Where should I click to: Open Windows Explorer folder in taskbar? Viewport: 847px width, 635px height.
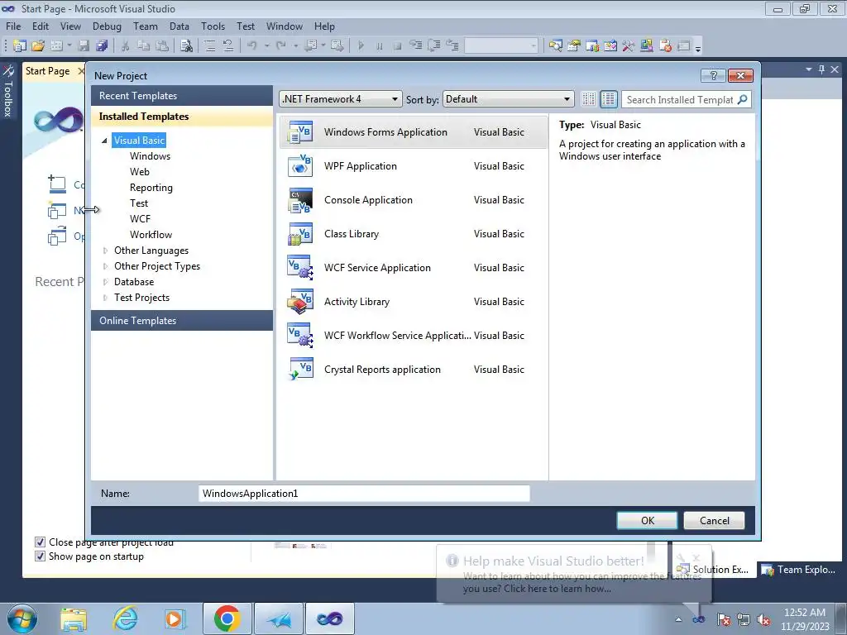click(74, 620)
